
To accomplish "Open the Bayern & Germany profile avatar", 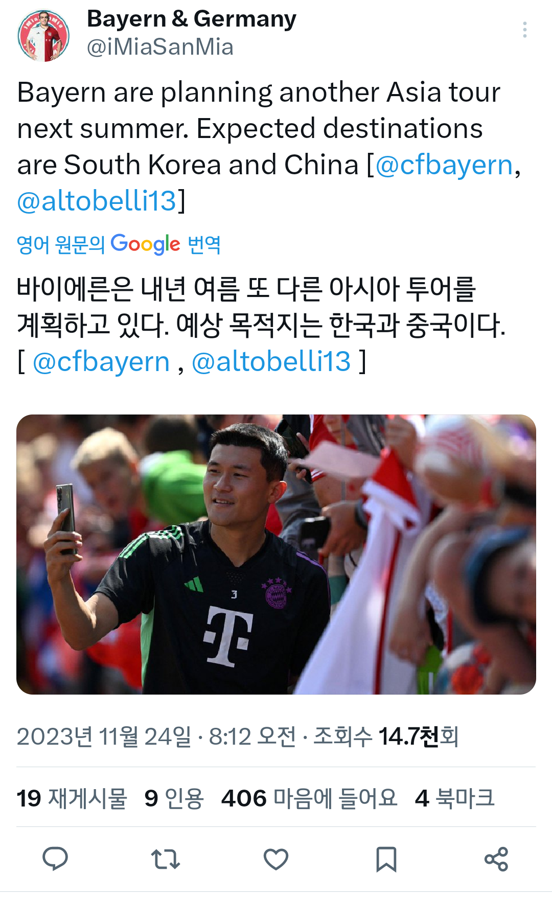I will (x=43, y=36).
